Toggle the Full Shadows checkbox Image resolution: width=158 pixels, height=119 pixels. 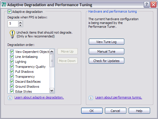tap(12, 71)
